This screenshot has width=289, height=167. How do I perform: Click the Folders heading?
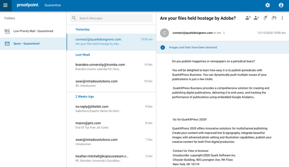pyautogui.click(x=10, y=18)
